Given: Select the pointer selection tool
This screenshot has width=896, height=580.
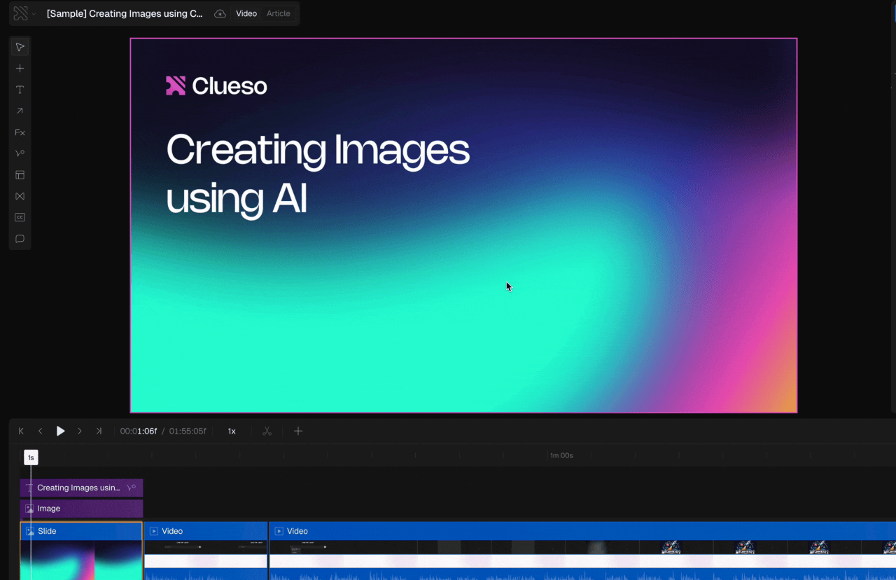Looking at the screenshot, I should 20,48.
